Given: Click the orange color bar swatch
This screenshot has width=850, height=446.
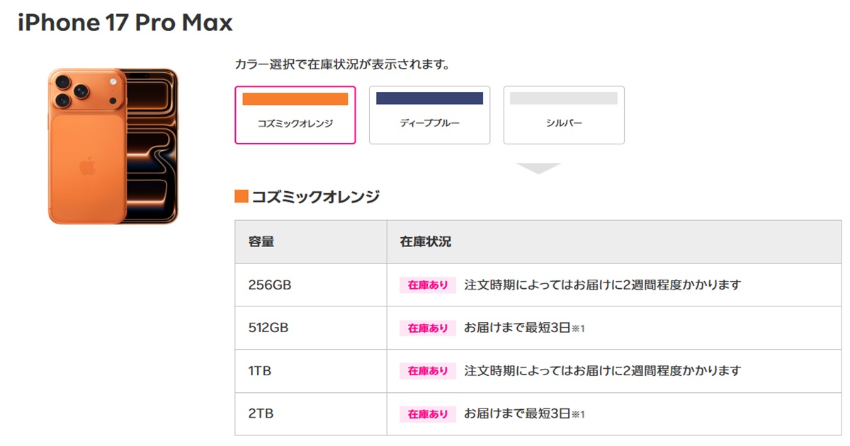Looking at the screenshot, I should pyautogui.click(x=295, y=99).
